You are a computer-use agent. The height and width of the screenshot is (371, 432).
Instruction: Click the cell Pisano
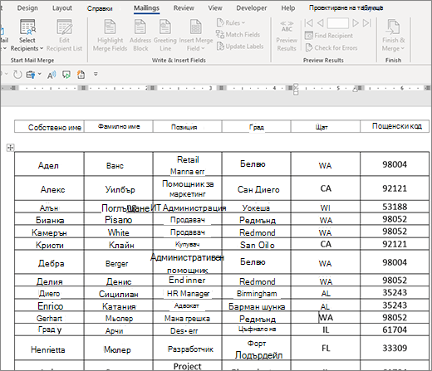tap(119, 220)
